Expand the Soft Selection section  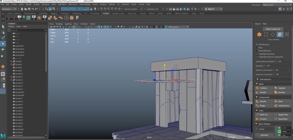(258, 79)
